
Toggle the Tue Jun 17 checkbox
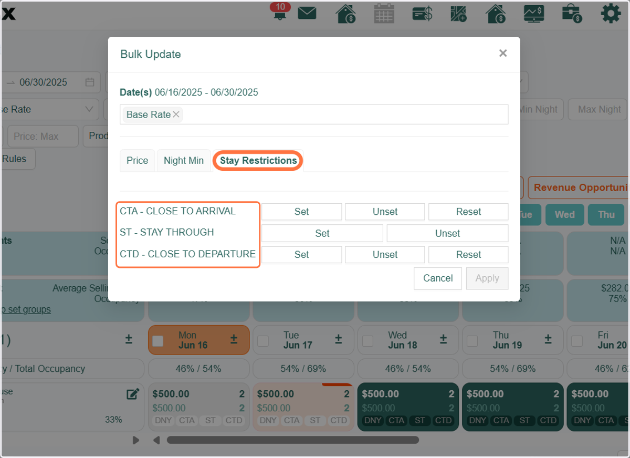[x=263, y=341]
